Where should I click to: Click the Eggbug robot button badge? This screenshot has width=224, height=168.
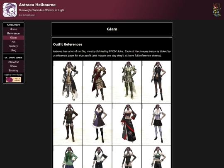[x=13, y=80]
